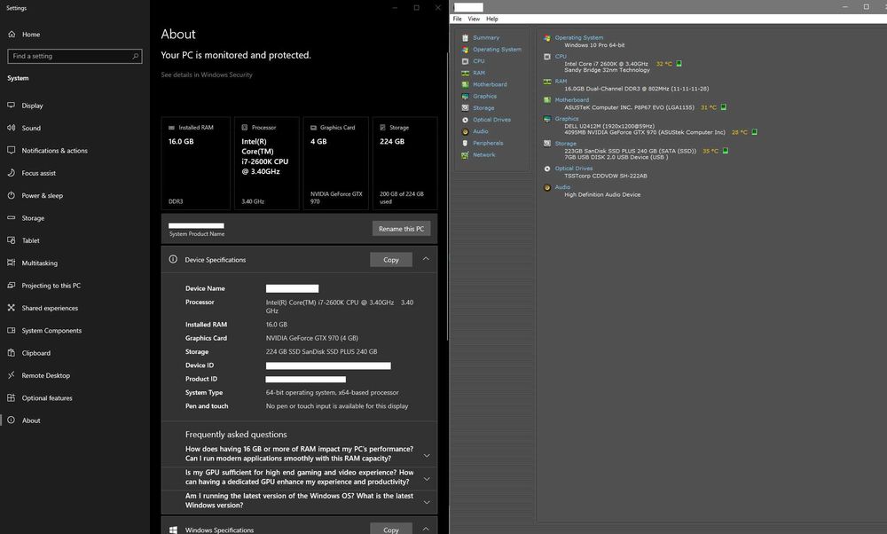Copy the Windows Specifications
Image resolution: width=887 pixels, height=534 pixels.
click(x=391, y=529)
